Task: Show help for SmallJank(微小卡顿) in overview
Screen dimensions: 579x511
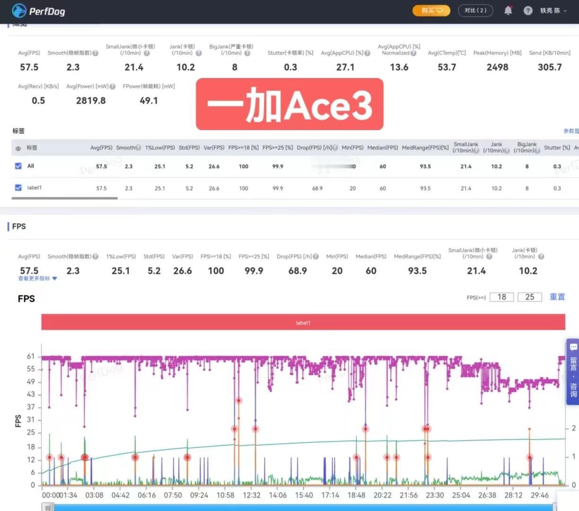Action: click(x=147, y=53)
